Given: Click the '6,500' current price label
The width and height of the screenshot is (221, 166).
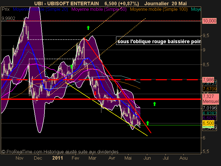Looking at the screenshot, I should [208, 123].
